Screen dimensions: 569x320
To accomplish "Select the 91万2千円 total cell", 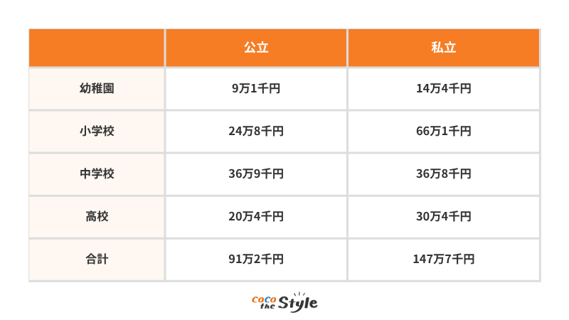I will 256,260.
